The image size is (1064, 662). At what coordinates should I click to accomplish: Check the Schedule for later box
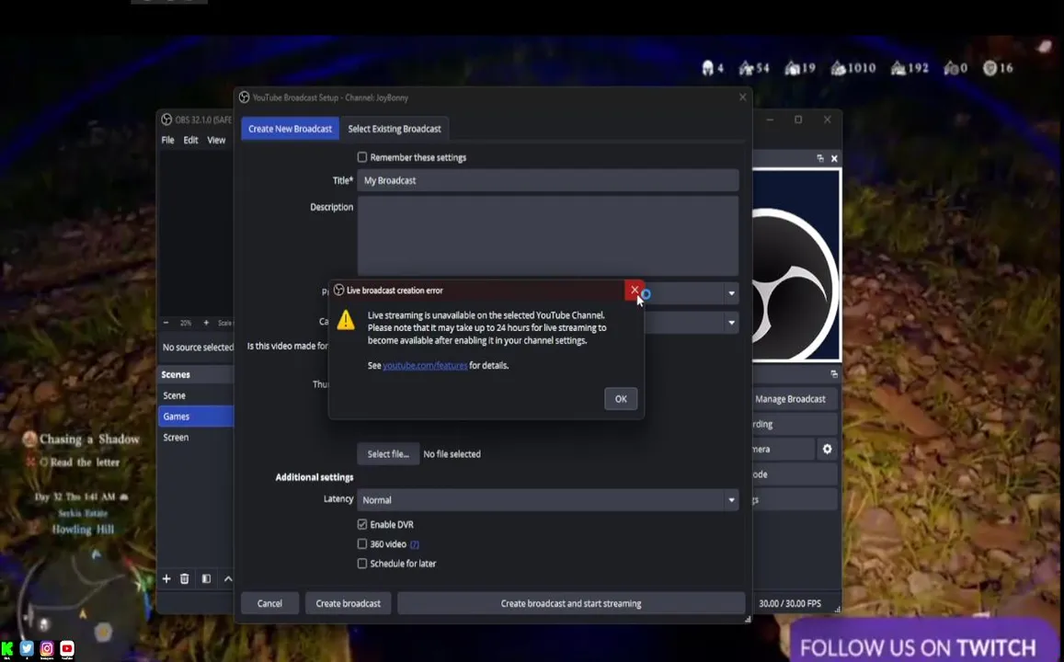coord(362,564)
